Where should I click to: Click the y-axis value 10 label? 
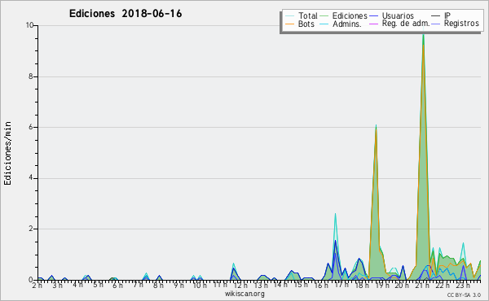point(29,25)
